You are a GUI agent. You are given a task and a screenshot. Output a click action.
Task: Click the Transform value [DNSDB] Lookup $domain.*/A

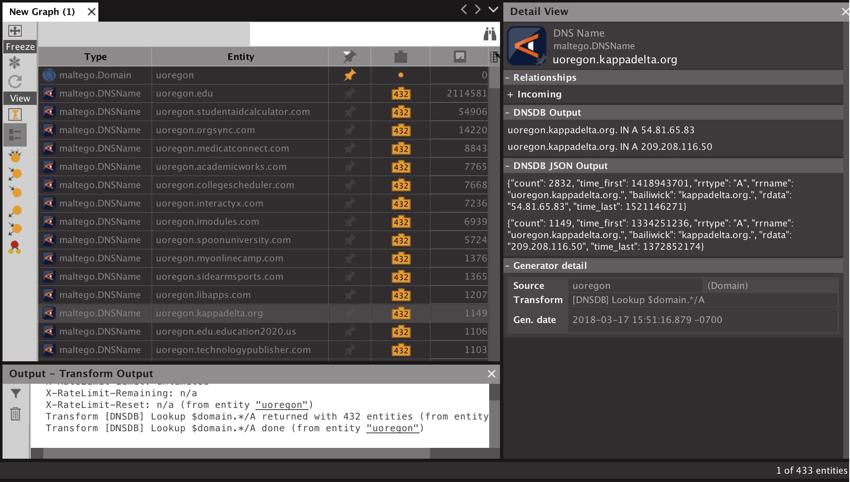click(638, 300)
